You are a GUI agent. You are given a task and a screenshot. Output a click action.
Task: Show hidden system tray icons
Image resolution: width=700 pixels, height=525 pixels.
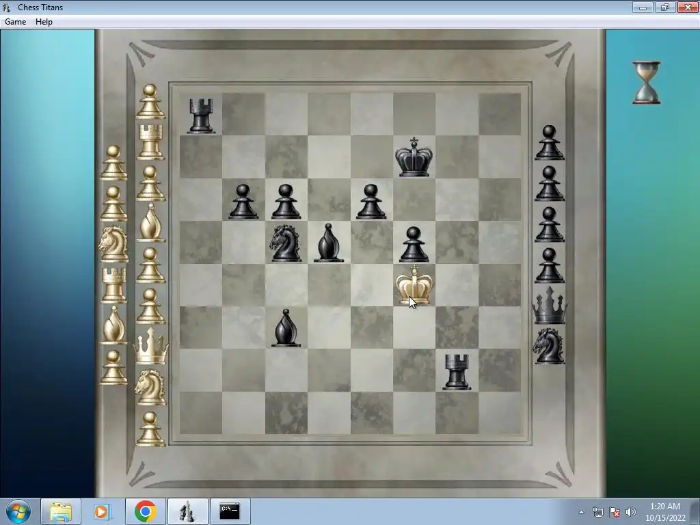581,512
